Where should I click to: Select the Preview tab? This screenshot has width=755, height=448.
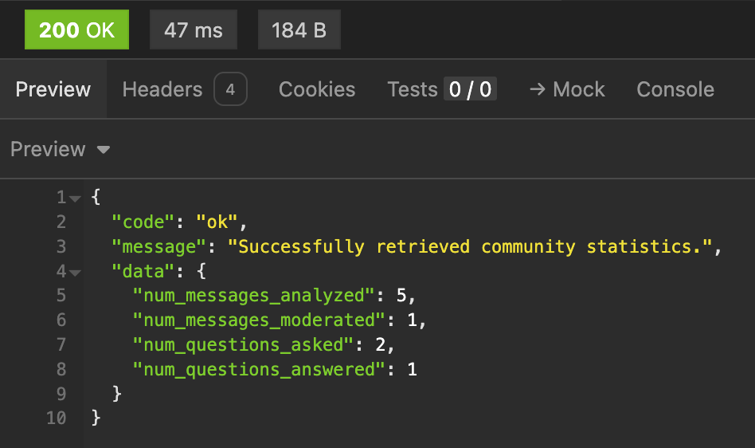click(x=53, y=89)
